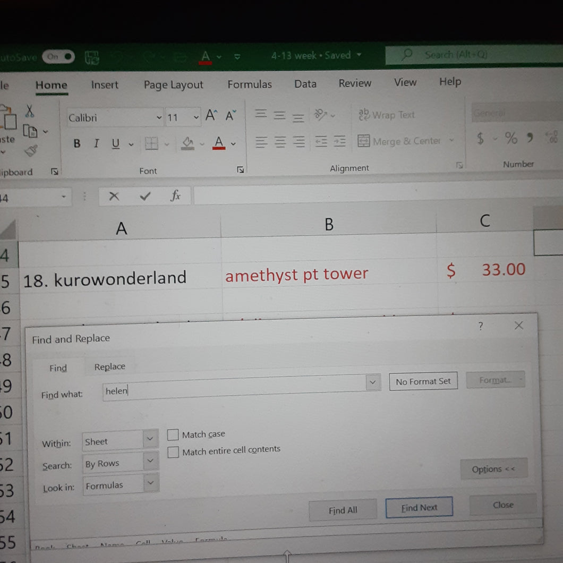Click the Find Next button
The width and height of the screenshot is (563, 563).
419,507
